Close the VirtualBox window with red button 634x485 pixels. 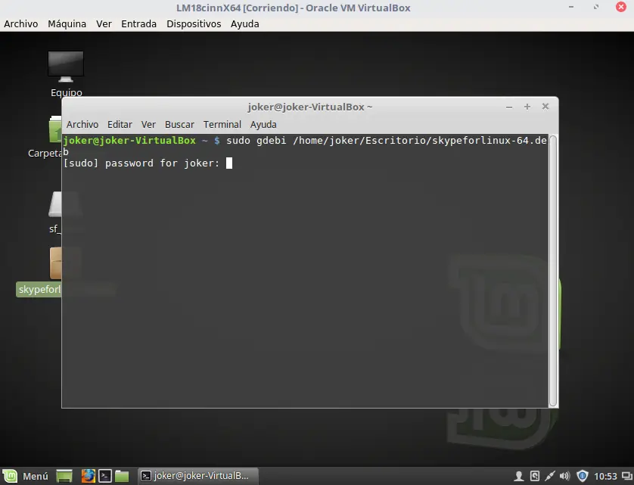621,7
